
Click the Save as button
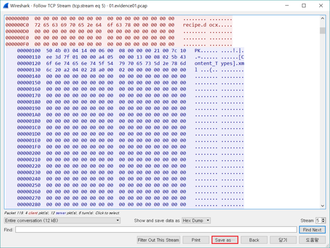[x=225, y=240]
